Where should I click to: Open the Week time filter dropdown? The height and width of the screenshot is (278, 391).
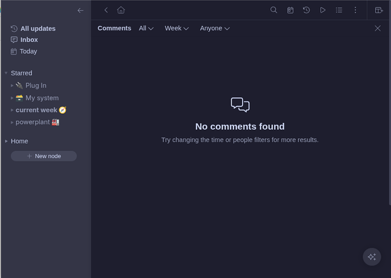click(x=177, y=28)
